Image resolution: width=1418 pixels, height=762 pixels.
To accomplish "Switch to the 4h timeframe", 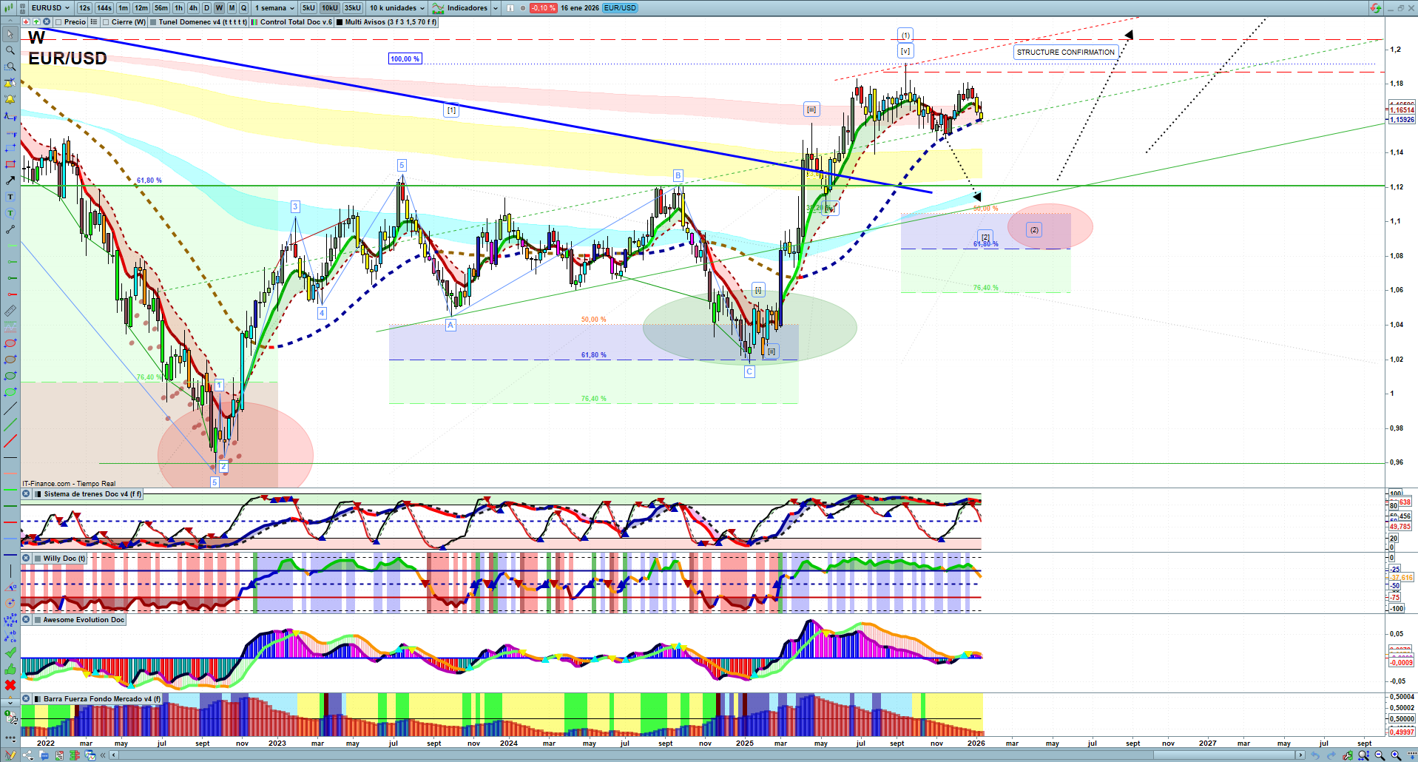I will tap(193, 8).
